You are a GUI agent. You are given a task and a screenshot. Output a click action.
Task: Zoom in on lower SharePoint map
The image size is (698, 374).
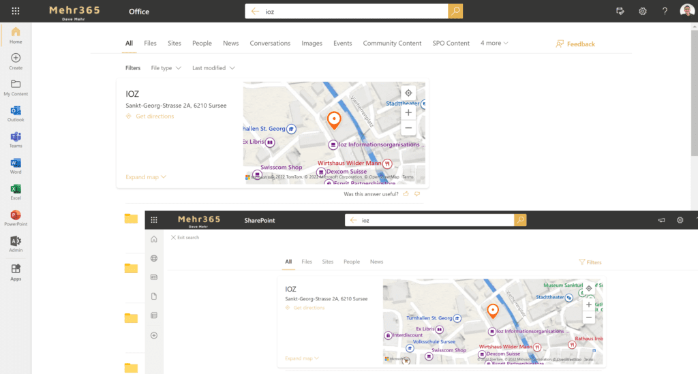pyautogui.click(x=588, y=305)
